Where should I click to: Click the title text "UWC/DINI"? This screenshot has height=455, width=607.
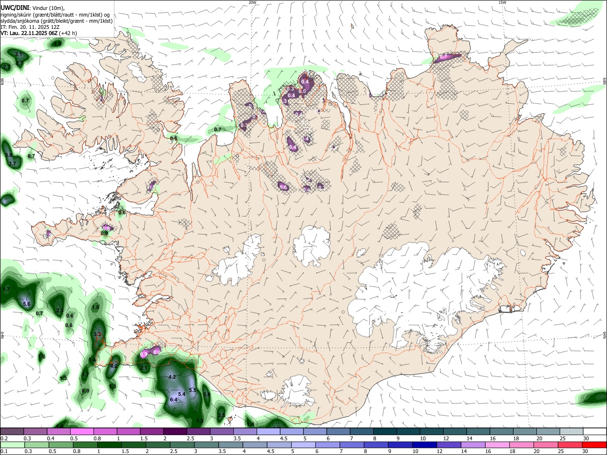pos(14,8)
